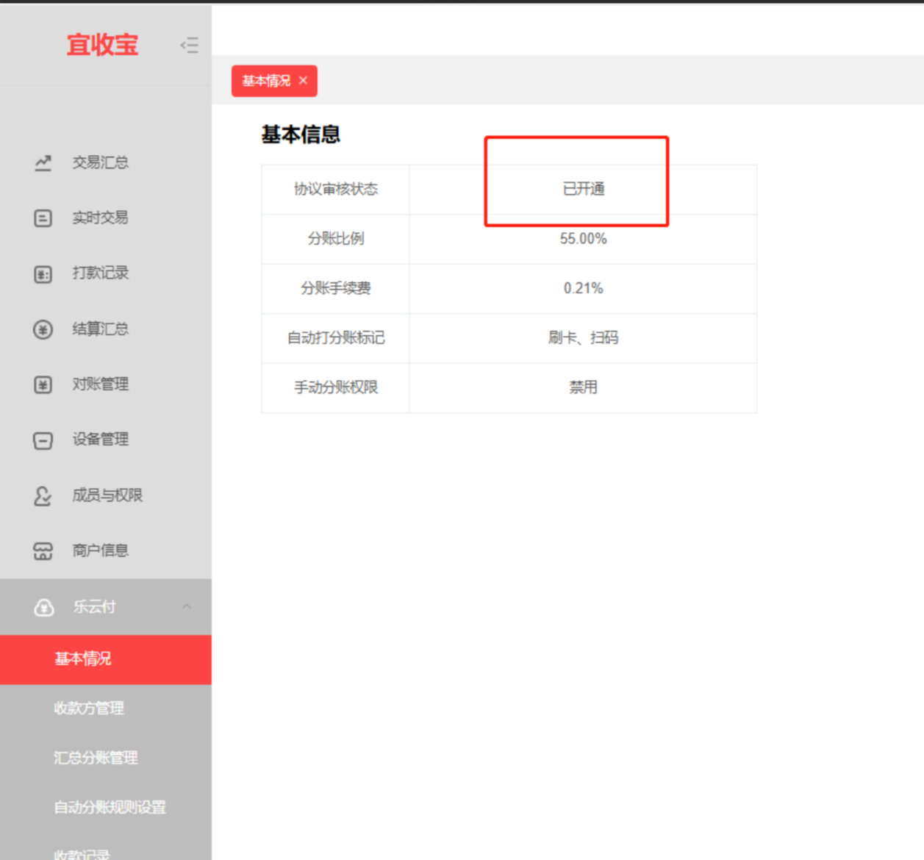The image size is (924, 860).
Task: Click the 成员与权限 person icon
Action: [x=43, y=496]
